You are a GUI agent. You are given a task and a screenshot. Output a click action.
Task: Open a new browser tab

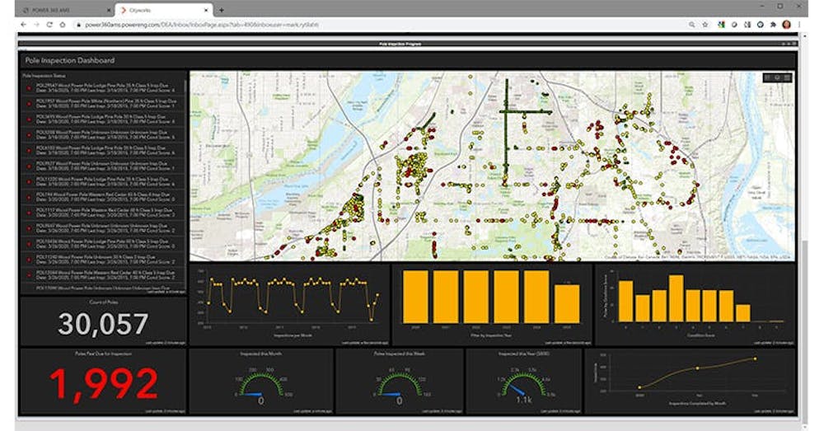tap(221, 10)
